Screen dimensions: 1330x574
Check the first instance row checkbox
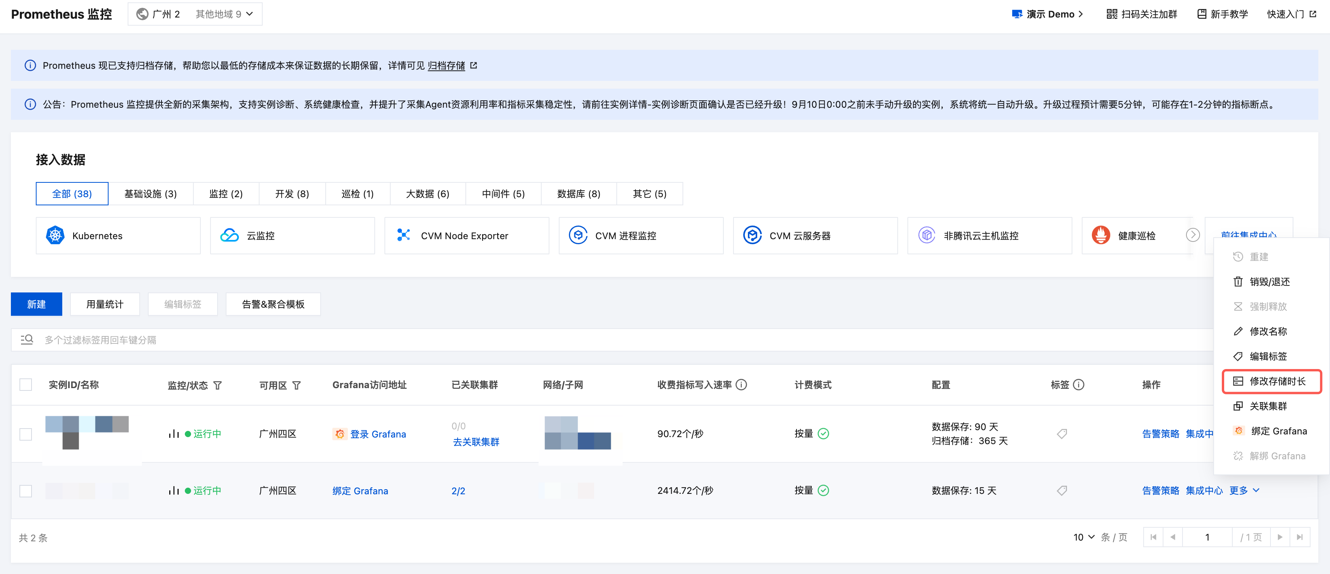tap(26, 434)
